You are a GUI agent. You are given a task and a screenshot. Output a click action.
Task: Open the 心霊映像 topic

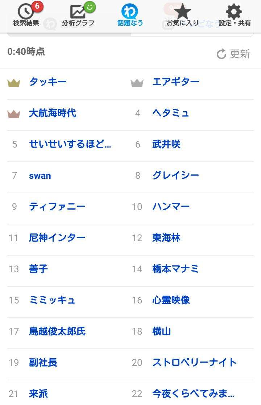click(171, 300)
